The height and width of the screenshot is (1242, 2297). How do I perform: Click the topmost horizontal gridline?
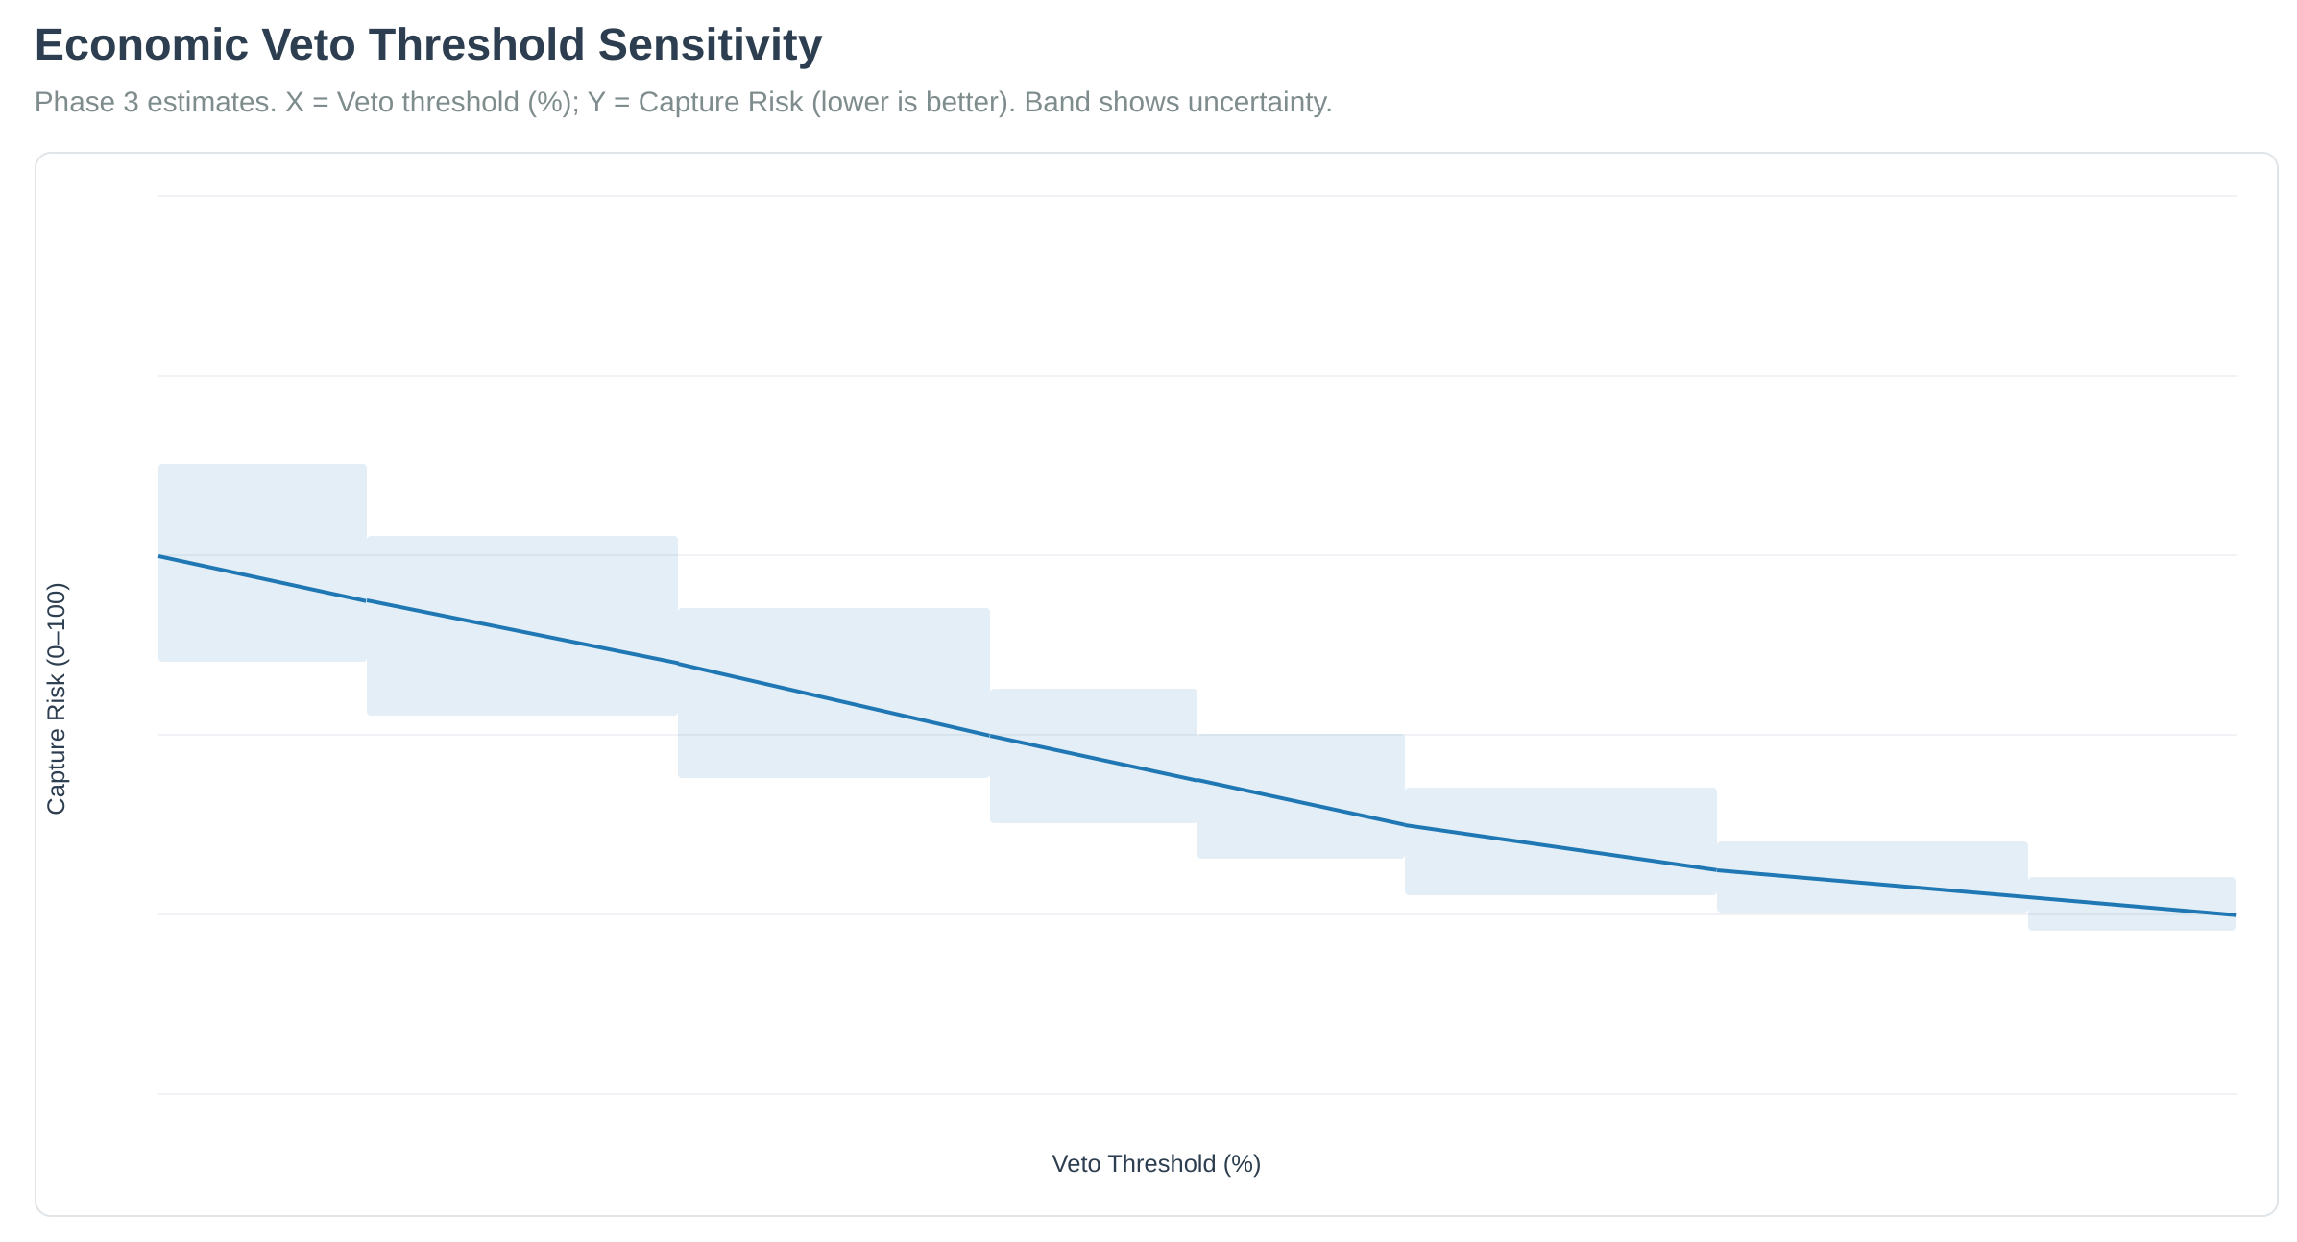point(1197,196)
